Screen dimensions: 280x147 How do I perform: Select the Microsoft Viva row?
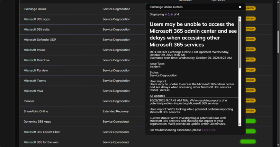click(146, 91)
